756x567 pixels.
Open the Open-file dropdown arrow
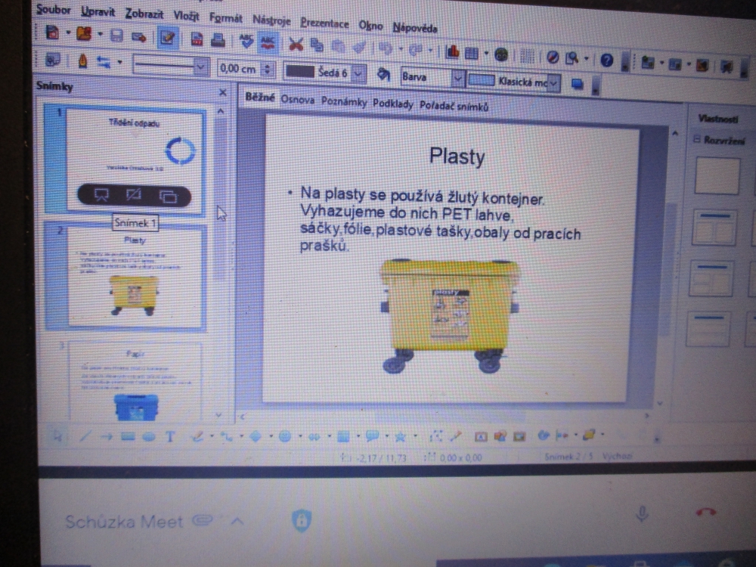(101, 34)
